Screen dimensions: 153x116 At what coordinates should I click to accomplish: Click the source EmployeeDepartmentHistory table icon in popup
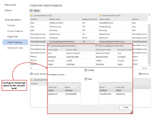[49, 46]
